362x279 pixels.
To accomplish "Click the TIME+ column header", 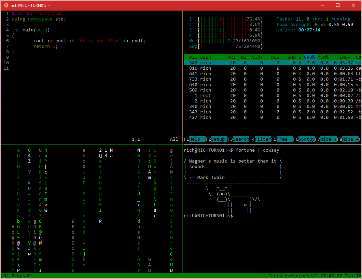I will (x=344, y=57).
